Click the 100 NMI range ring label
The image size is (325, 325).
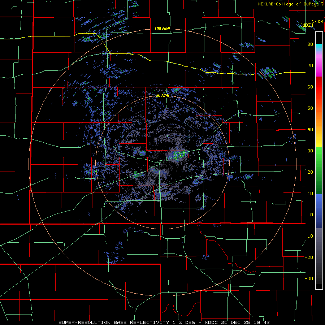point(162,29)
